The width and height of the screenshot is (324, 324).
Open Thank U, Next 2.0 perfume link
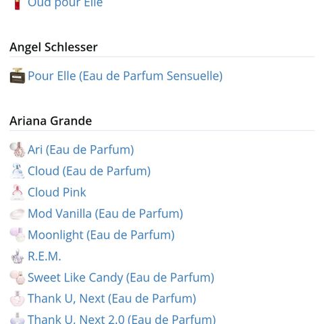pos(122,319)
